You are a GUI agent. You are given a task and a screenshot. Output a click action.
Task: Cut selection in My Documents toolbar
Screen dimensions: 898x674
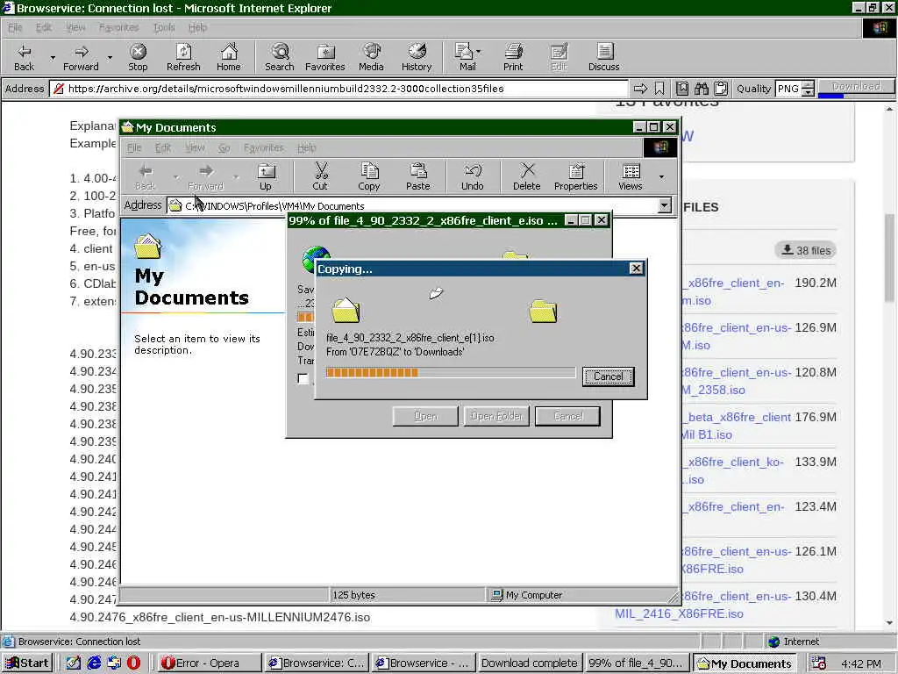click(x=320, y=177)
